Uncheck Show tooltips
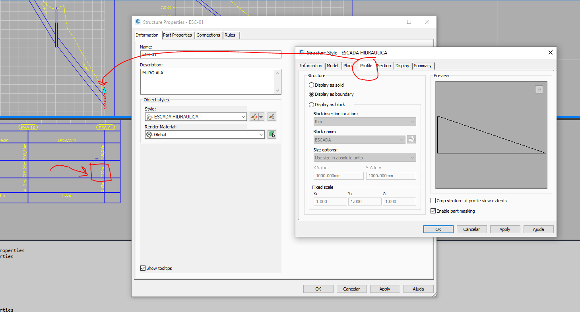This screenshot has width=580, height=312. coord(143,268)
